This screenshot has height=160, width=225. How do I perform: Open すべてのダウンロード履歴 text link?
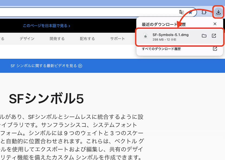pos(161,49)
